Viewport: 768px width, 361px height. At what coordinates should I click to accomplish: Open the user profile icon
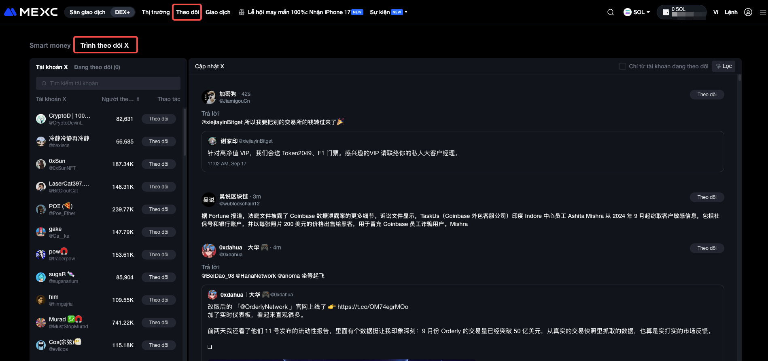(x=748, y=12)
